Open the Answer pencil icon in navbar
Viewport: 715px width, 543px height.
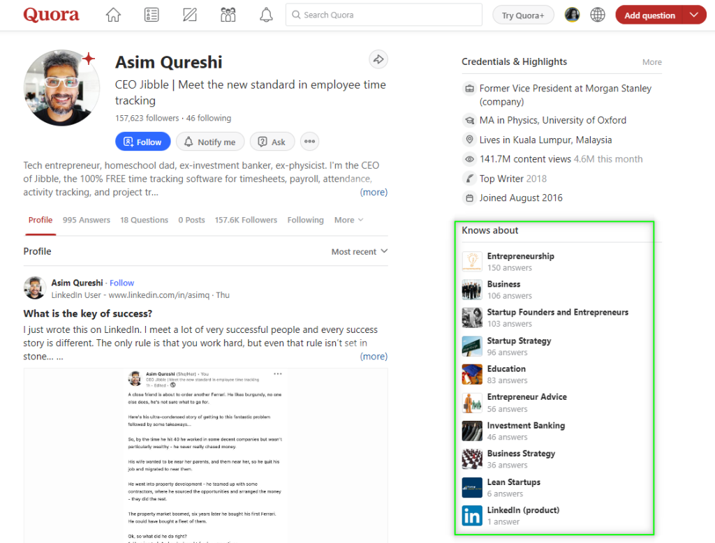tap(189, 15)
